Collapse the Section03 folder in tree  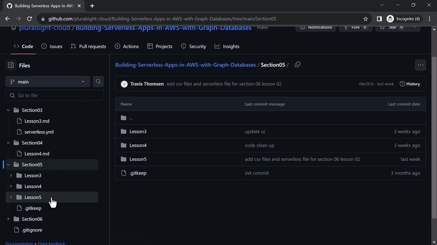click(8, 110)
